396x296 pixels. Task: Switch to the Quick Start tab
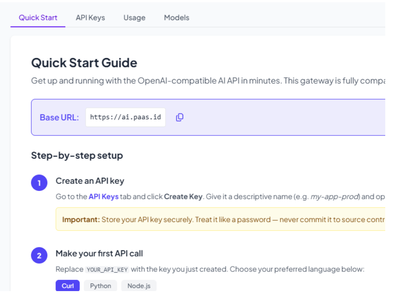coord(38,17)
